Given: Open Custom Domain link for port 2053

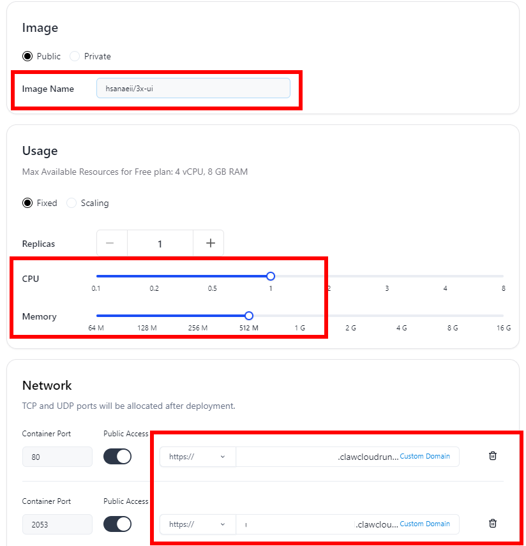Looking at the screenshot, I should 425,524.
